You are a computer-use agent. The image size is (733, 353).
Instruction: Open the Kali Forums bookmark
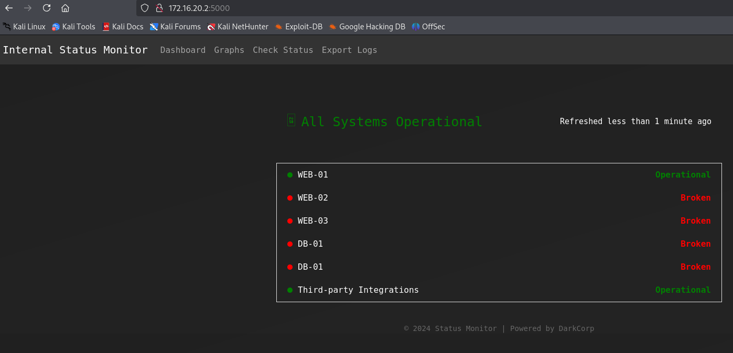pyautogui.click(x=175, y=26)
